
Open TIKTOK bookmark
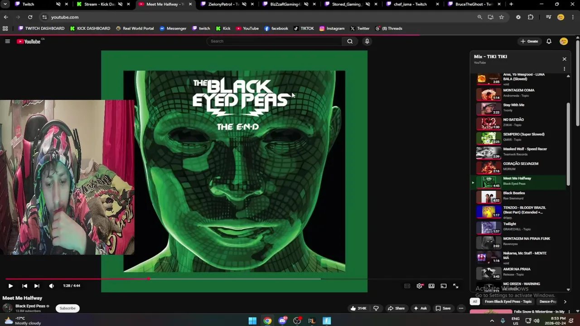(304, 29)
